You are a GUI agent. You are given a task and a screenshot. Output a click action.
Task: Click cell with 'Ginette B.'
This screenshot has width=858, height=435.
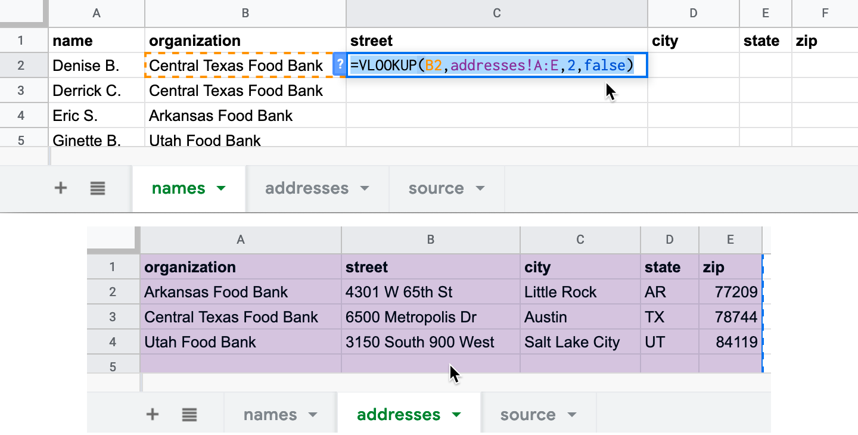click(97, 139)
